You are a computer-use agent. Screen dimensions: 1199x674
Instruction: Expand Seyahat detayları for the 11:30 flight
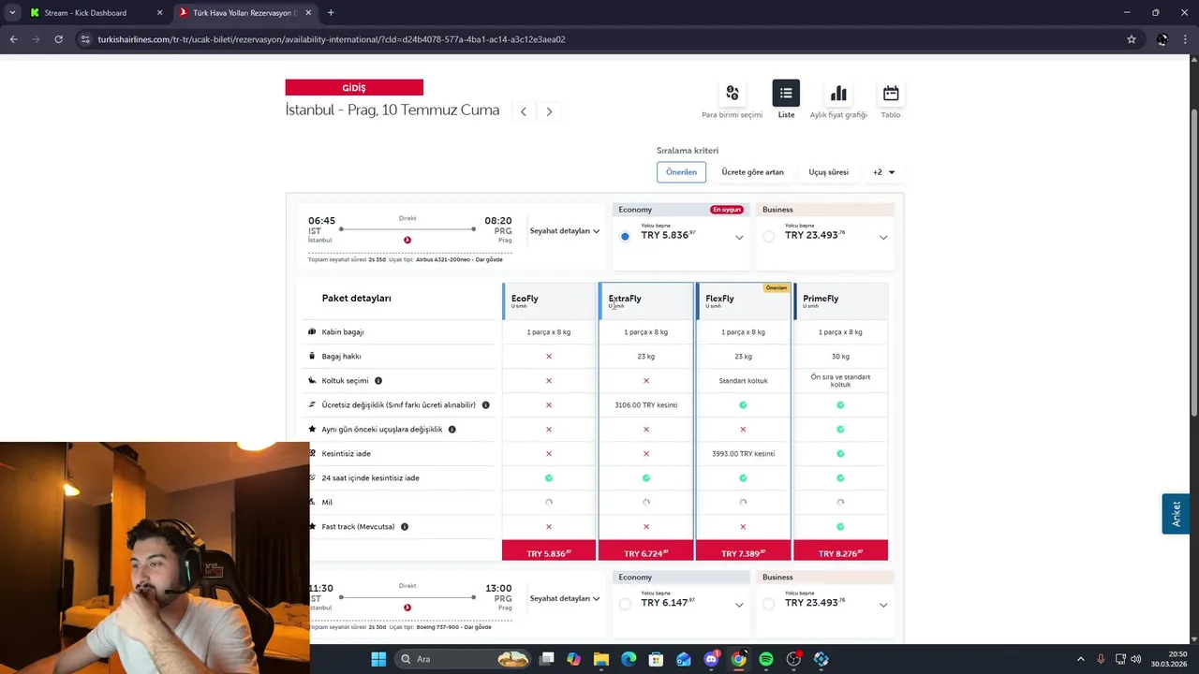click(565, 599)
